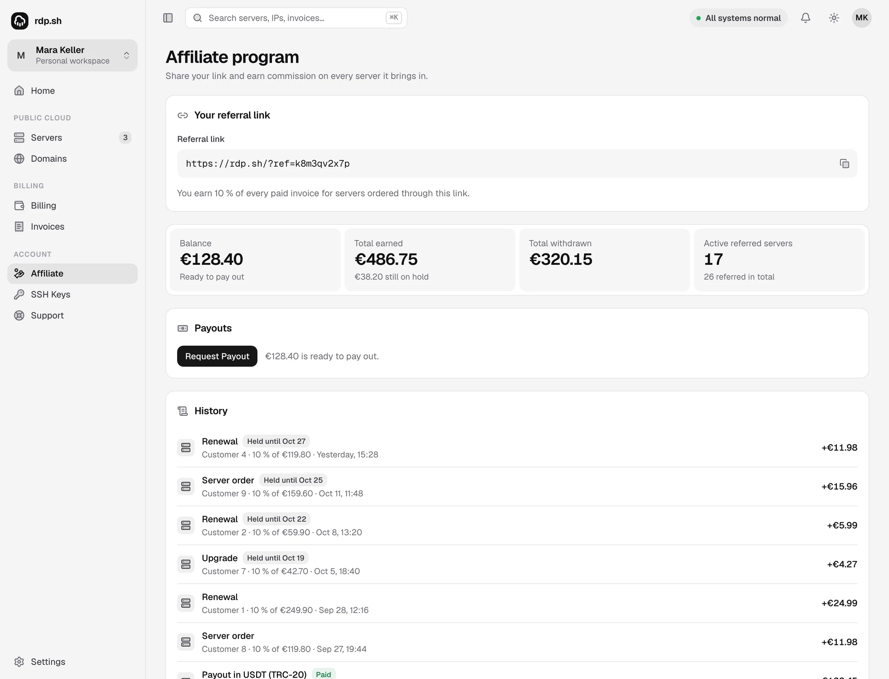The image size is (889, 679).
Task: Click the rdp.sh logo icon
Action: [19, 21]
